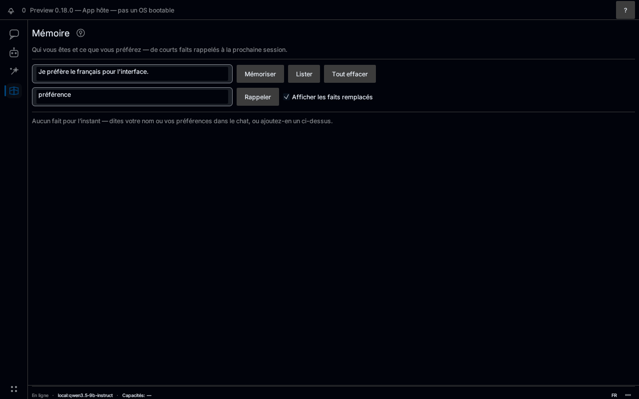Click the Mémoriser button
639x399 pixels.
pos(260,74)
